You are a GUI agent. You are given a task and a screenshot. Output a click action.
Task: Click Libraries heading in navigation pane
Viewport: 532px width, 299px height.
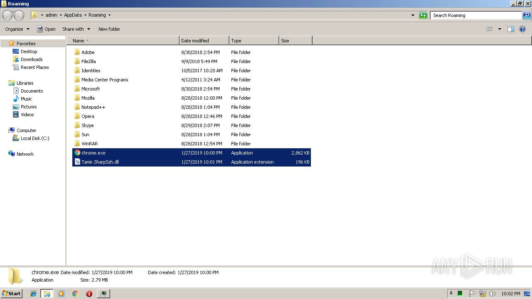tap(25, 83)
